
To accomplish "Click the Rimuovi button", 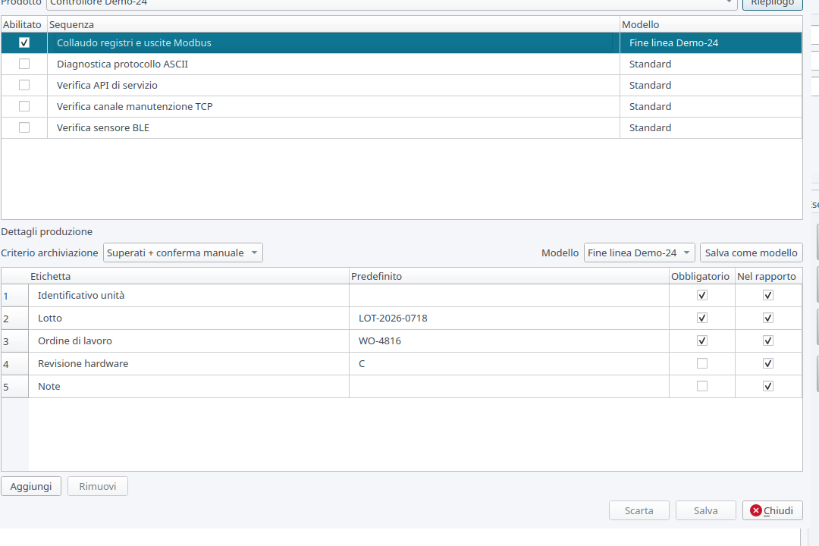I will pos(98,486).
